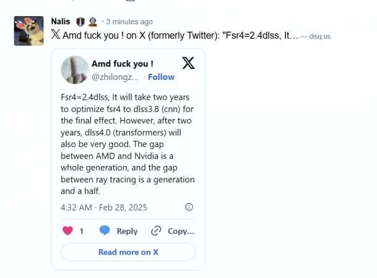The width and height of the screenshot is (377, 278).
Task: Click the second badge icon beside Nalis
Action: click(92, 21)
